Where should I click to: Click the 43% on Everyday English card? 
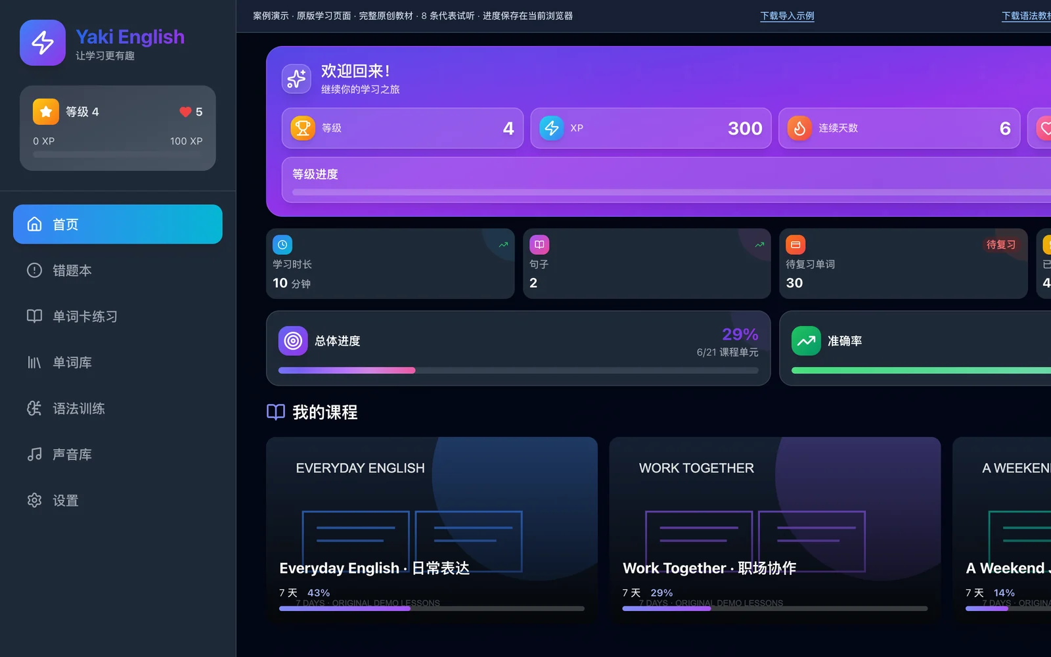[x=319, y=593]
